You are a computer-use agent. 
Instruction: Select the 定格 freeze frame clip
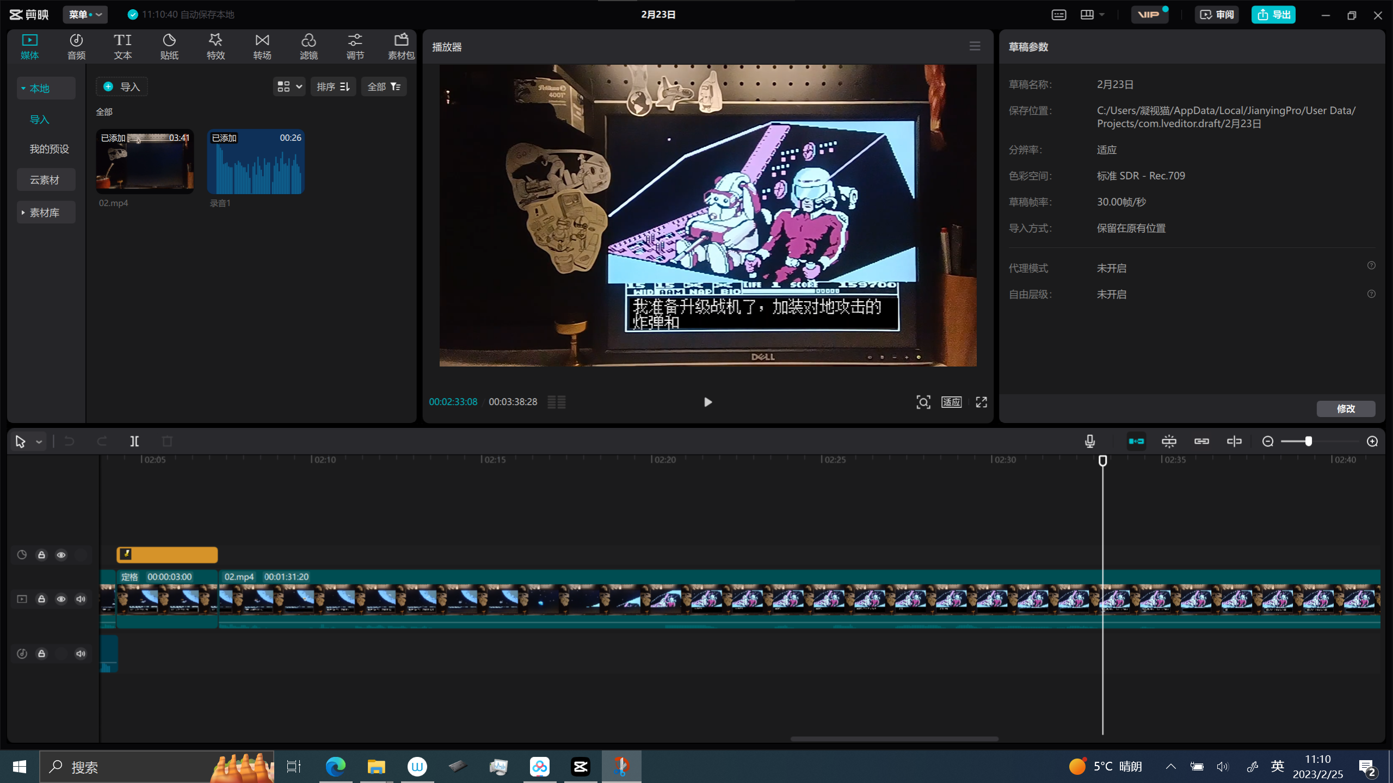pos(167,599)
